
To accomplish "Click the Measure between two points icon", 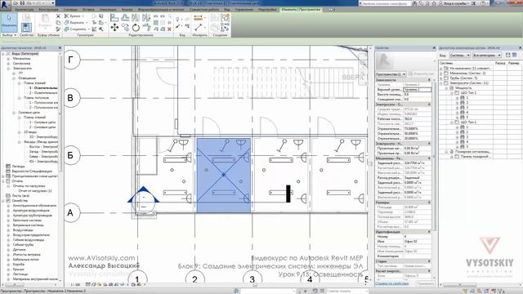I will click(198, 27).
